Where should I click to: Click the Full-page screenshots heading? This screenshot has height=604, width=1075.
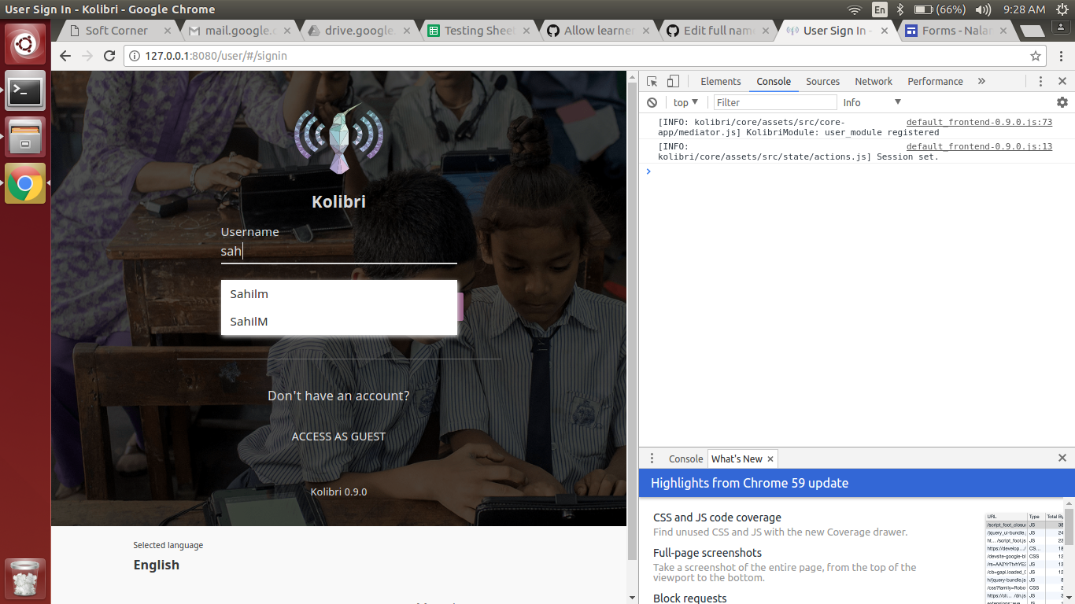707,553
